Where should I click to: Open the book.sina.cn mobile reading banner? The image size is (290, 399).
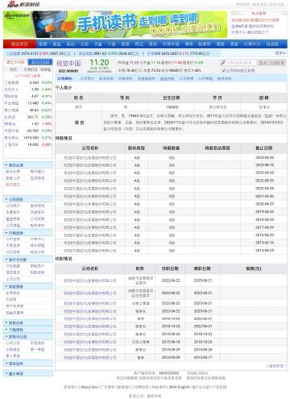tap(115, 24)
